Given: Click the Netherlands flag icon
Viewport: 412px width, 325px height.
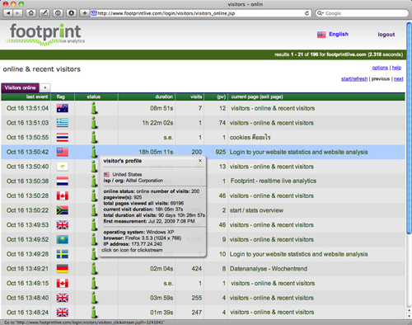Looking at the screenshot, I should click(x=63, y=181).
